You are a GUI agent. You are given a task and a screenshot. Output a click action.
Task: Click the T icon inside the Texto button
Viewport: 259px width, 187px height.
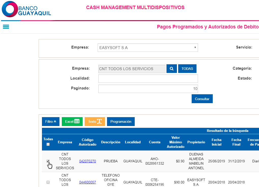[x=99, y=121]
